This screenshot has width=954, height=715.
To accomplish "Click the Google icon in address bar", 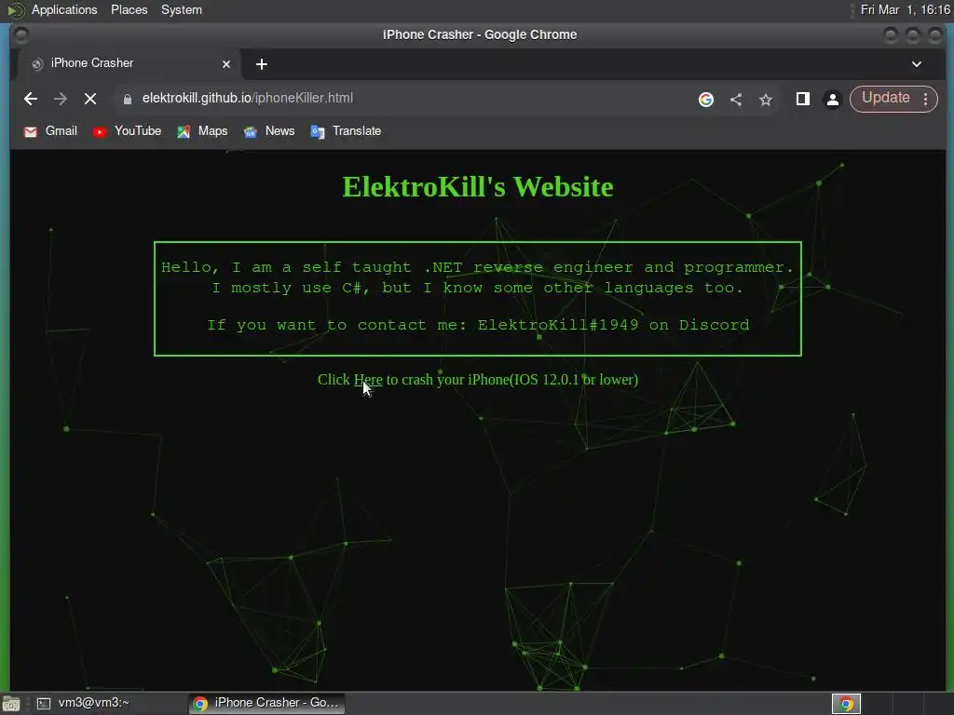I will coord(706,99).
